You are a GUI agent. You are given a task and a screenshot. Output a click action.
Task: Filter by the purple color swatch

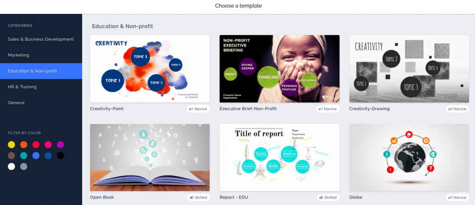click(61, 144)
